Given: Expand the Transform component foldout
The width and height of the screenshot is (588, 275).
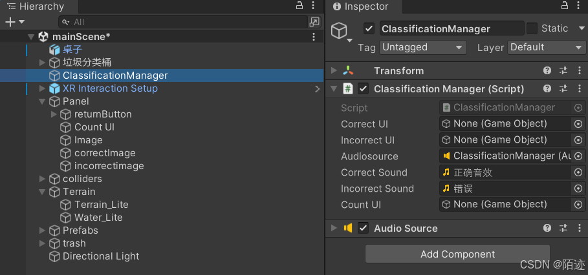Looking at the screenshot, I should [x=334, y=71].
